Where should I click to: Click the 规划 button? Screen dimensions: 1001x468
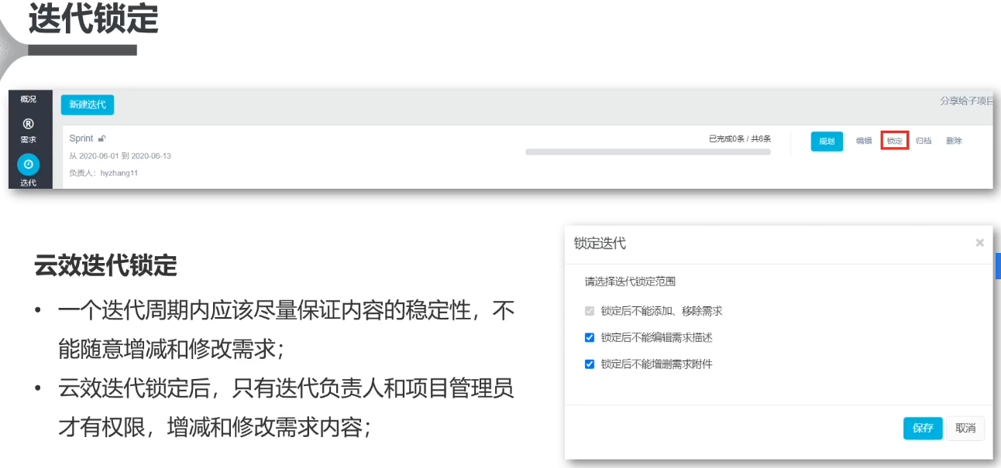827,142
